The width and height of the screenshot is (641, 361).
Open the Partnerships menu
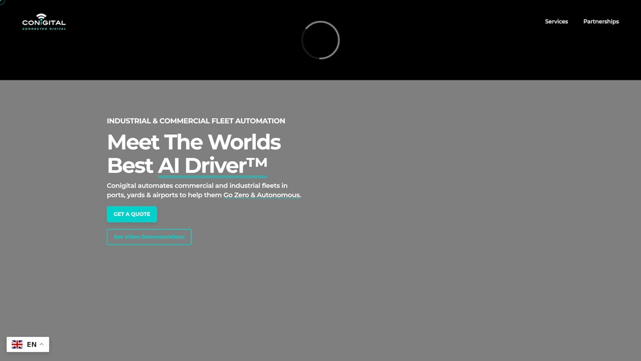(x=601, y=21)
